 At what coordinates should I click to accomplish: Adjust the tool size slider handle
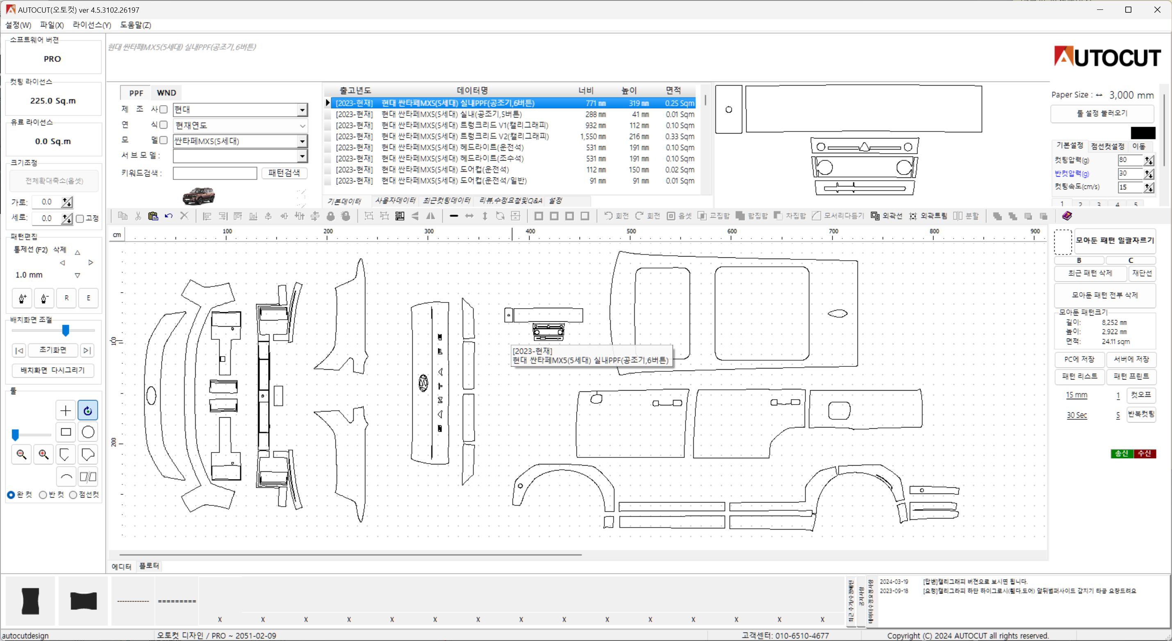point(16,435)
